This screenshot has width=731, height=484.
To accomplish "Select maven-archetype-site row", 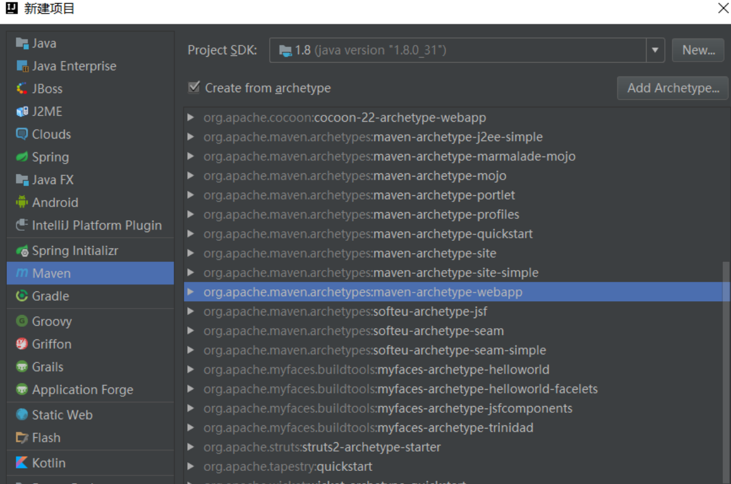I will (453, 253).
